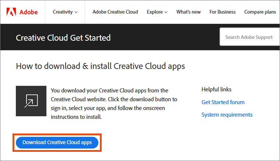Click the chevron next to Creativity

click(x=76, y=12)
